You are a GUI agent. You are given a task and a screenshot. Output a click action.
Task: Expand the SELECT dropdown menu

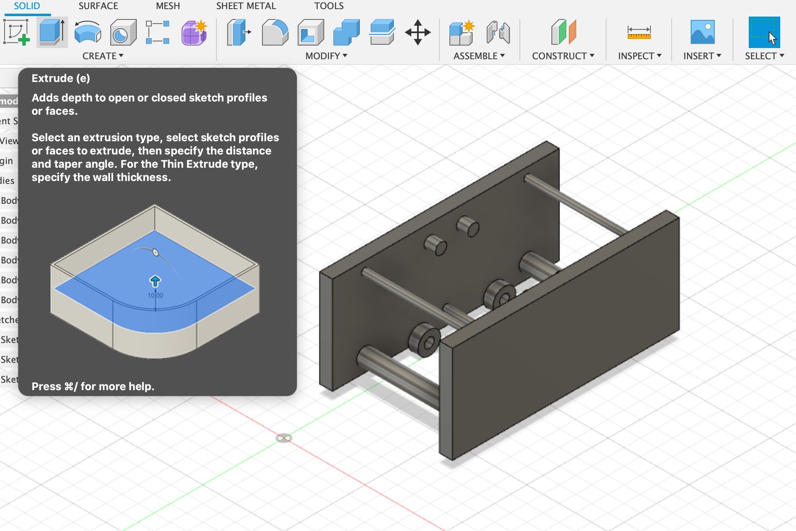[764, 56]
